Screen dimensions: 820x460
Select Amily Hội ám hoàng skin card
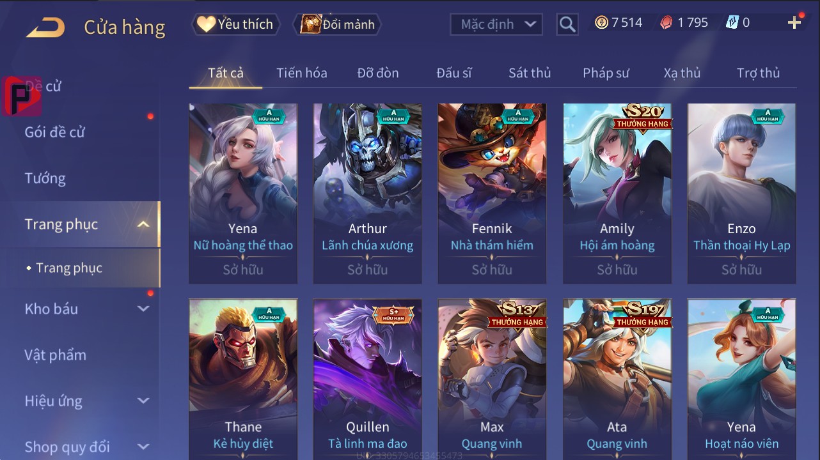click(x=617, y=194)
